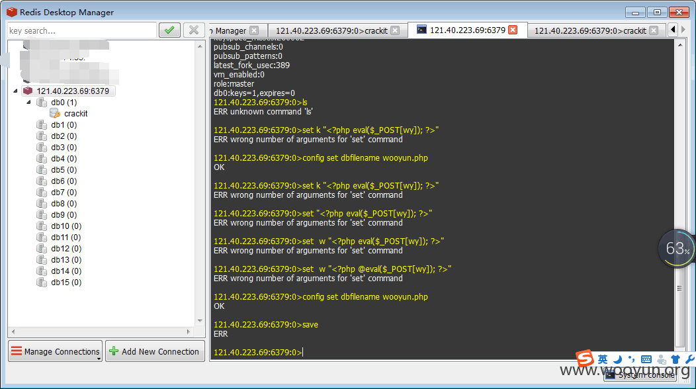This screenshot has height=389, width=696.
Task: Select db10 (0) database icon
Action: (42, 226)
